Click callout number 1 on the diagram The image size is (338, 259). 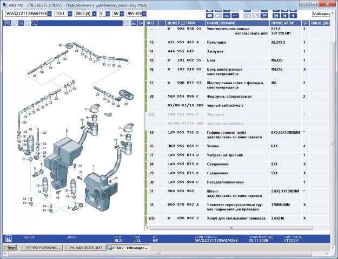[x=94, y=166]
